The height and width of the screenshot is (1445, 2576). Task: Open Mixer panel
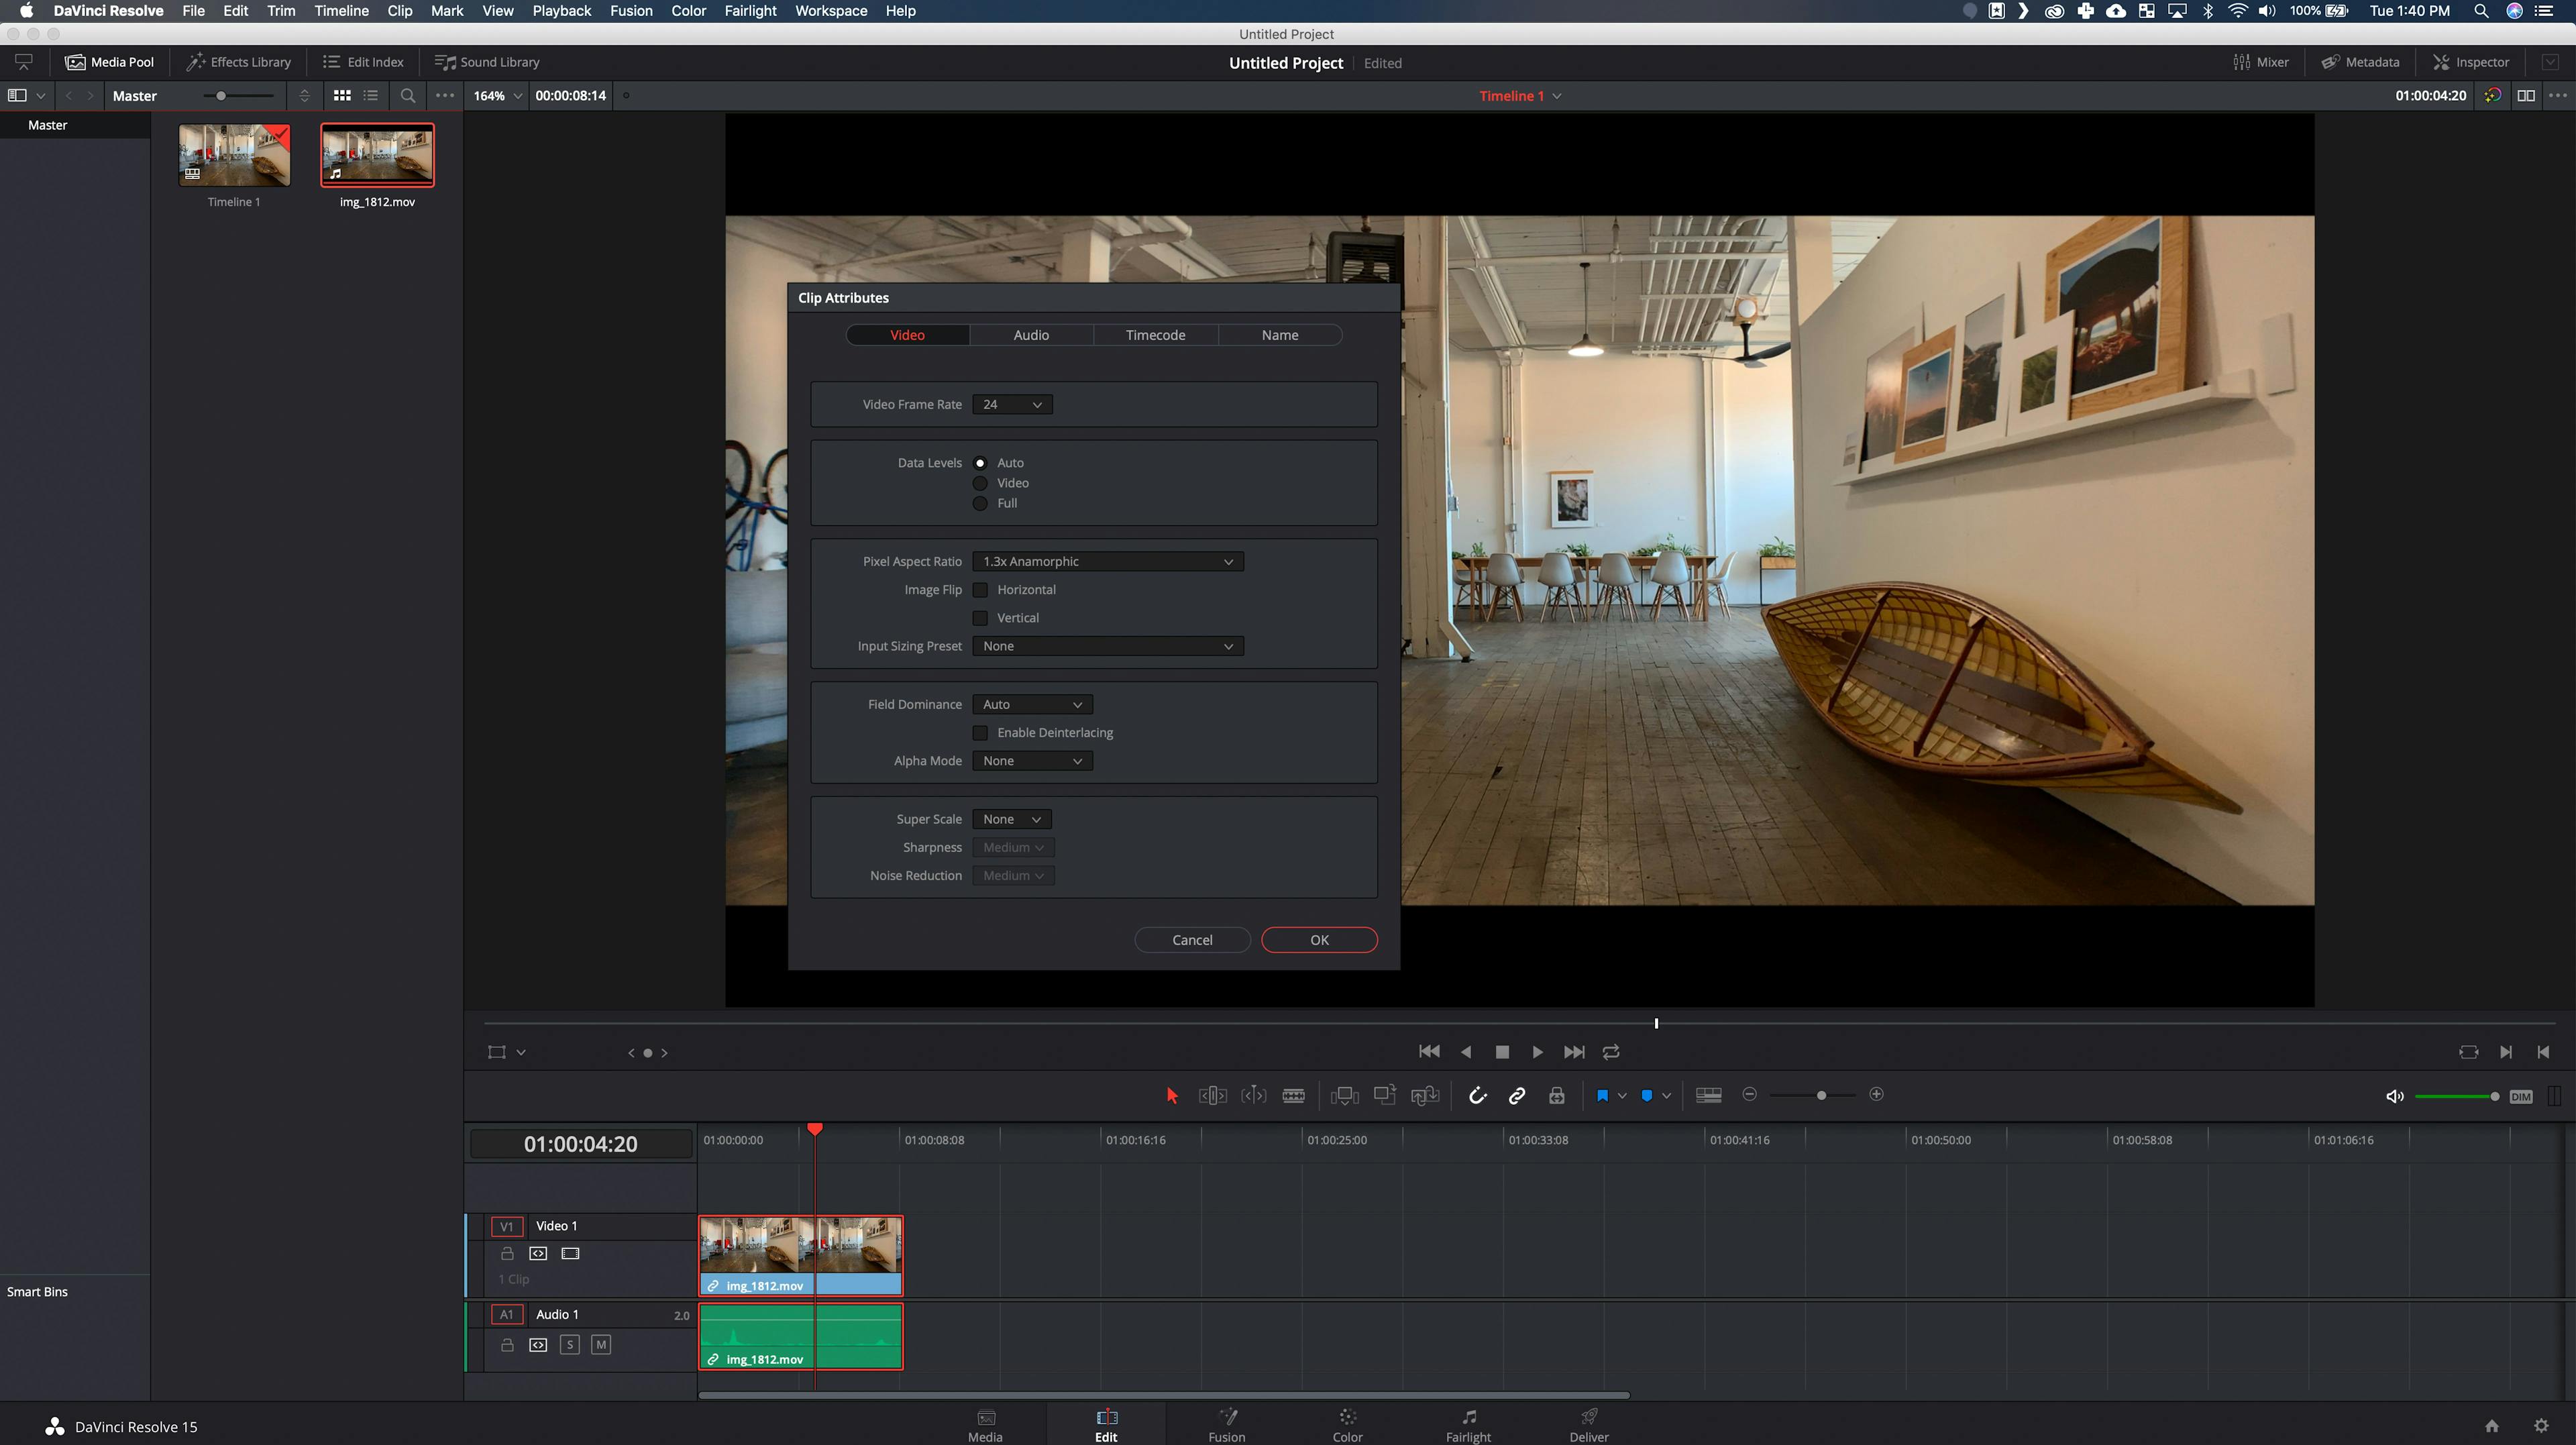(2261, 62)
